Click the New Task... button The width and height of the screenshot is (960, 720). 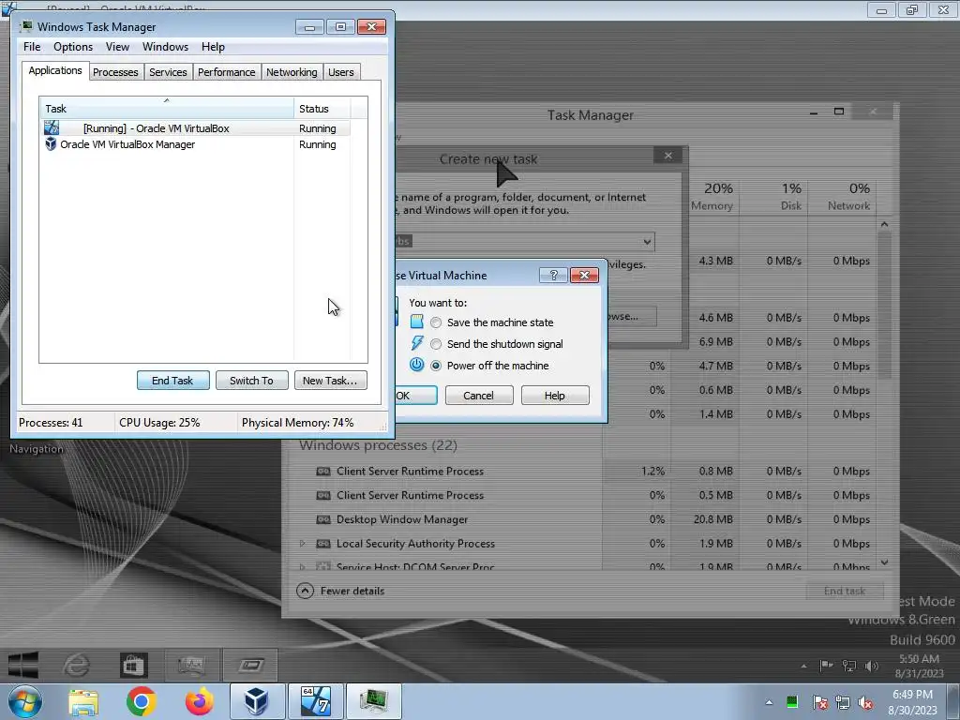[331, 381]
